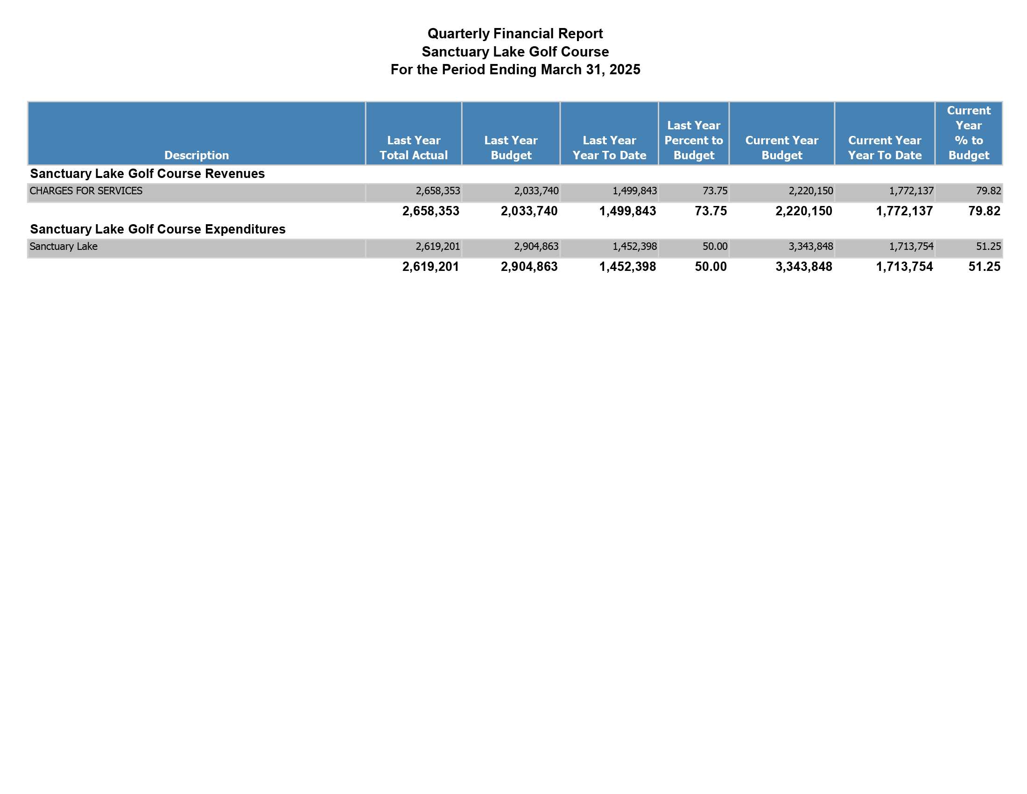Click bold expenditure total 2,904,863
This screenshot has width=1027, height=794.
click(529, 267)
